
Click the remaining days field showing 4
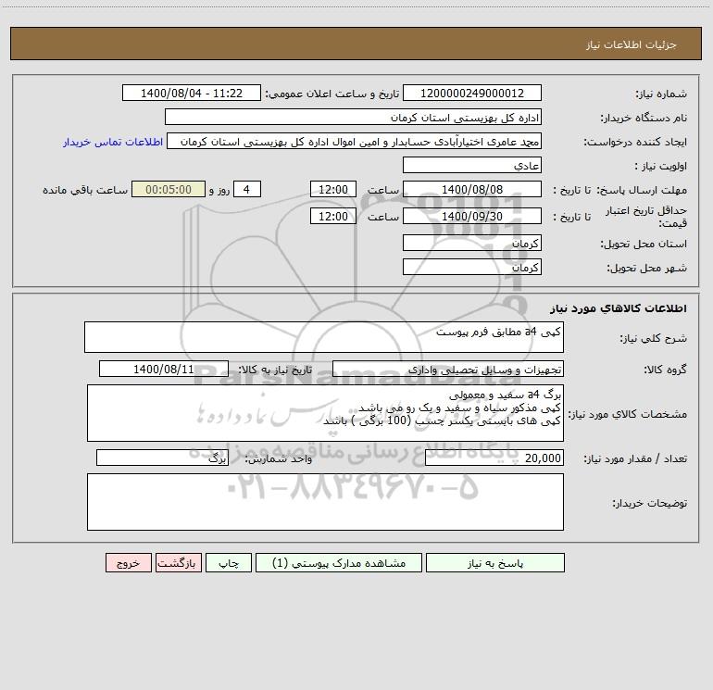pyautogui.click(x=247, y=189)
